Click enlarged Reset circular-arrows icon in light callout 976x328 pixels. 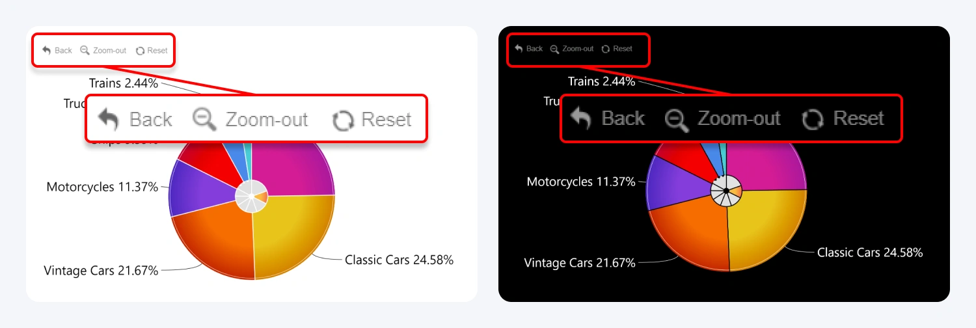[x=343, y=120]
